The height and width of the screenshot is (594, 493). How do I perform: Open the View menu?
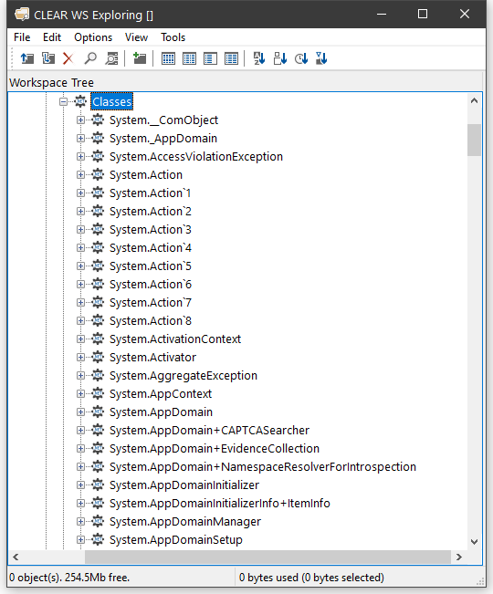coord(136,37)
